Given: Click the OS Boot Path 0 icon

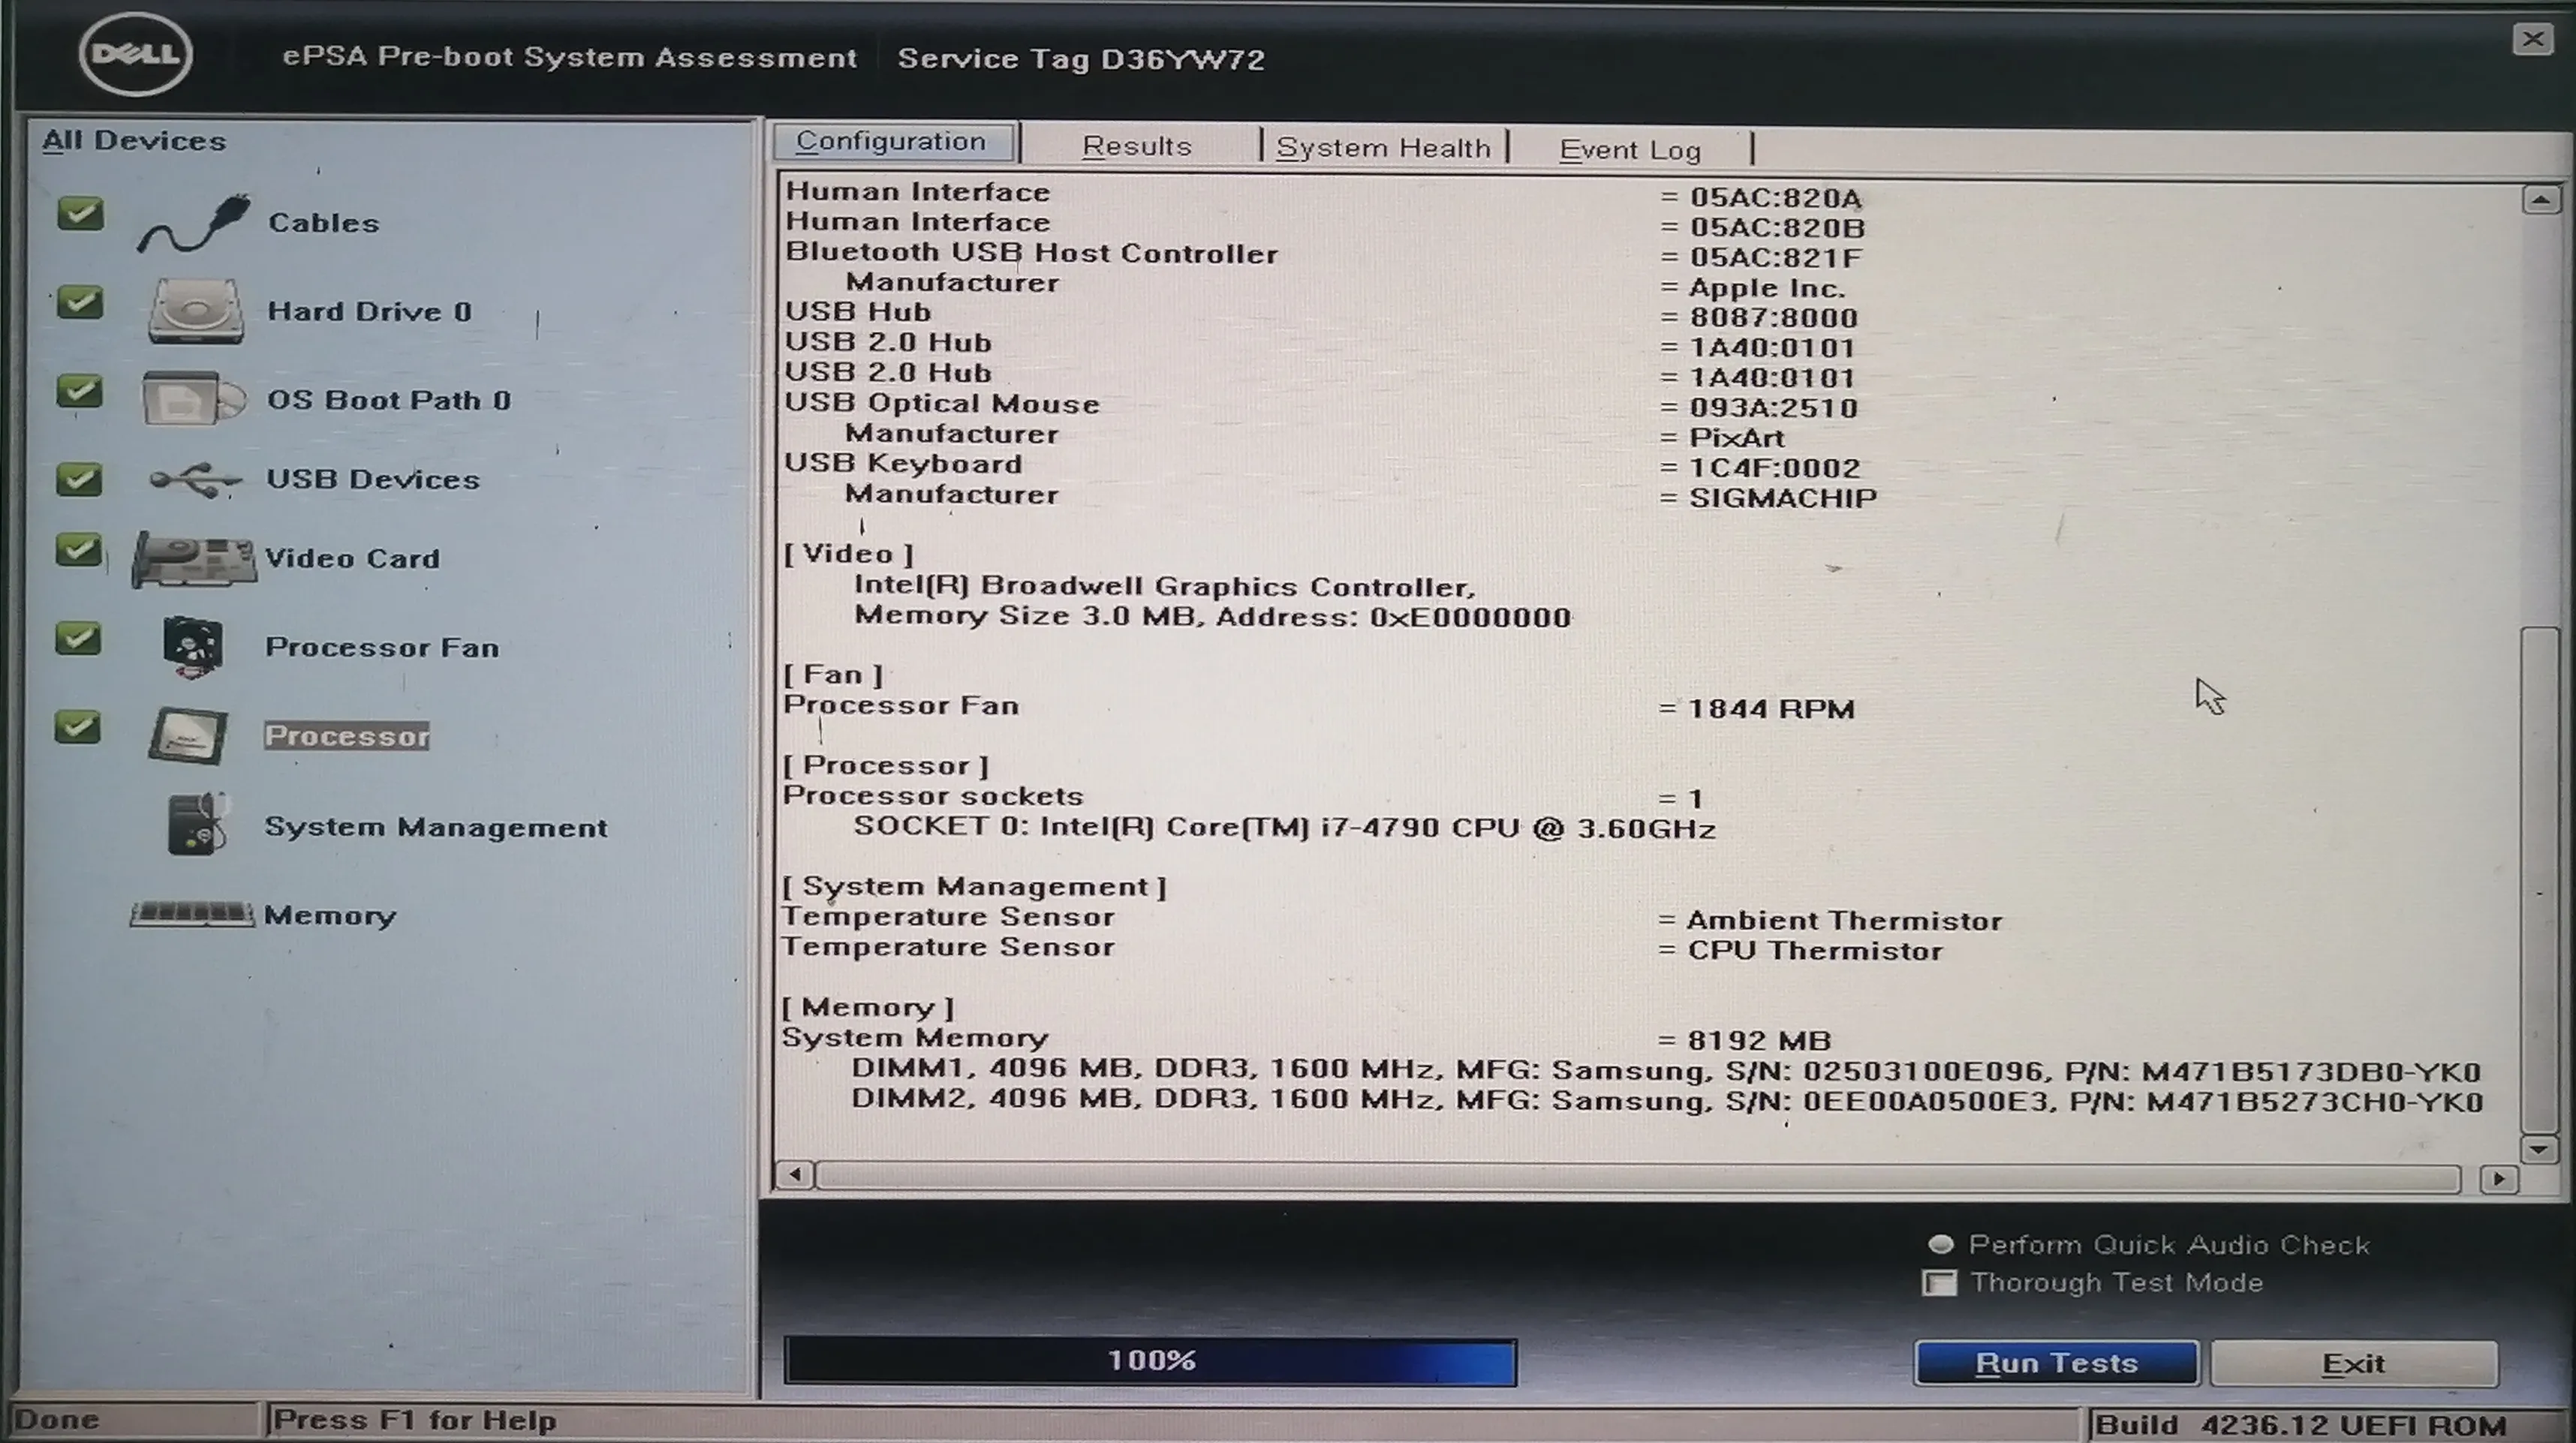Looking at the screenshot, I should click(193, 399).
